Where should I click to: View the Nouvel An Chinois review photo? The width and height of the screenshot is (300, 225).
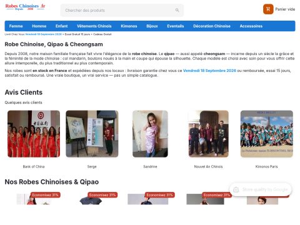[208, 134]
